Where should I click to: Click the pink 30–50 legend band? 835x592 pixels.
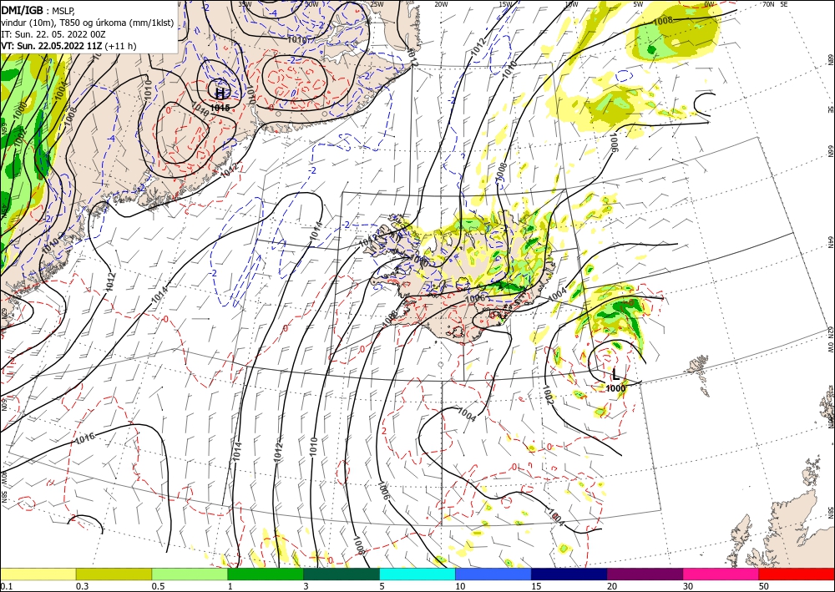(721, 574)
